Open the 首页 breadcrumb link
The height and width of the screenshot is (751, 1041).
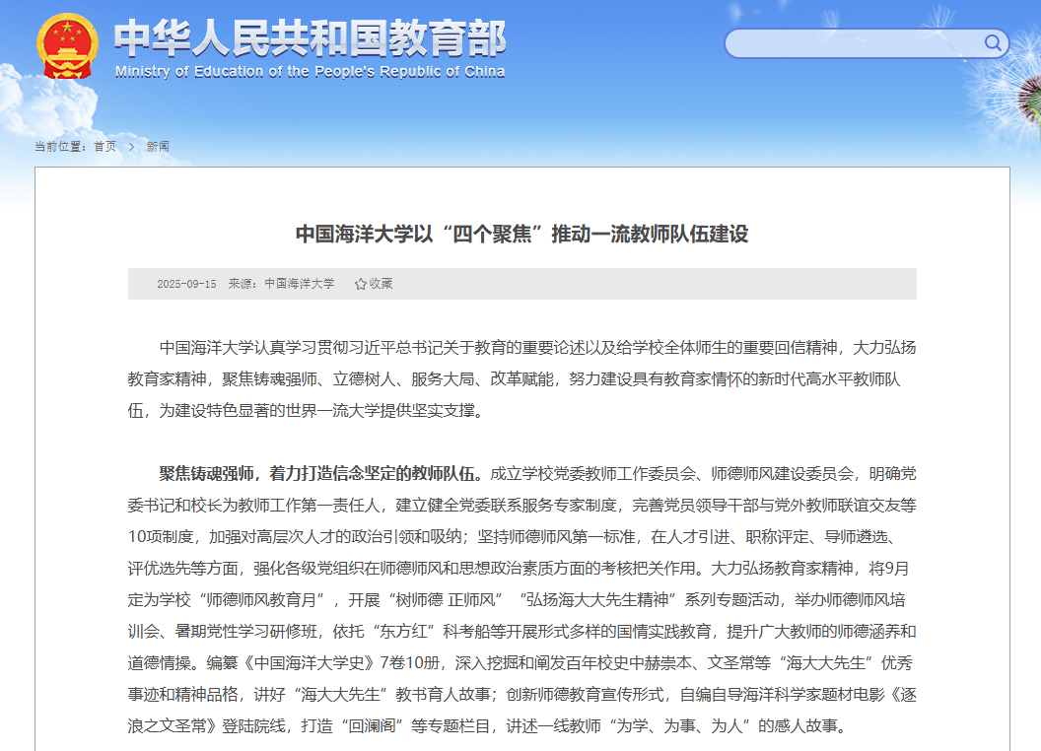pyautogui.click(x=104, y=147)
